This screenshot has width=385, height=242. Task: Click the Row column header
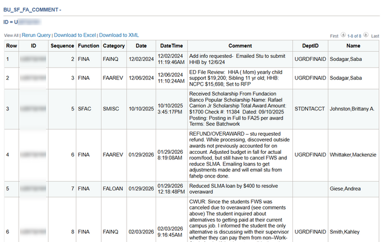pos(12,46)
